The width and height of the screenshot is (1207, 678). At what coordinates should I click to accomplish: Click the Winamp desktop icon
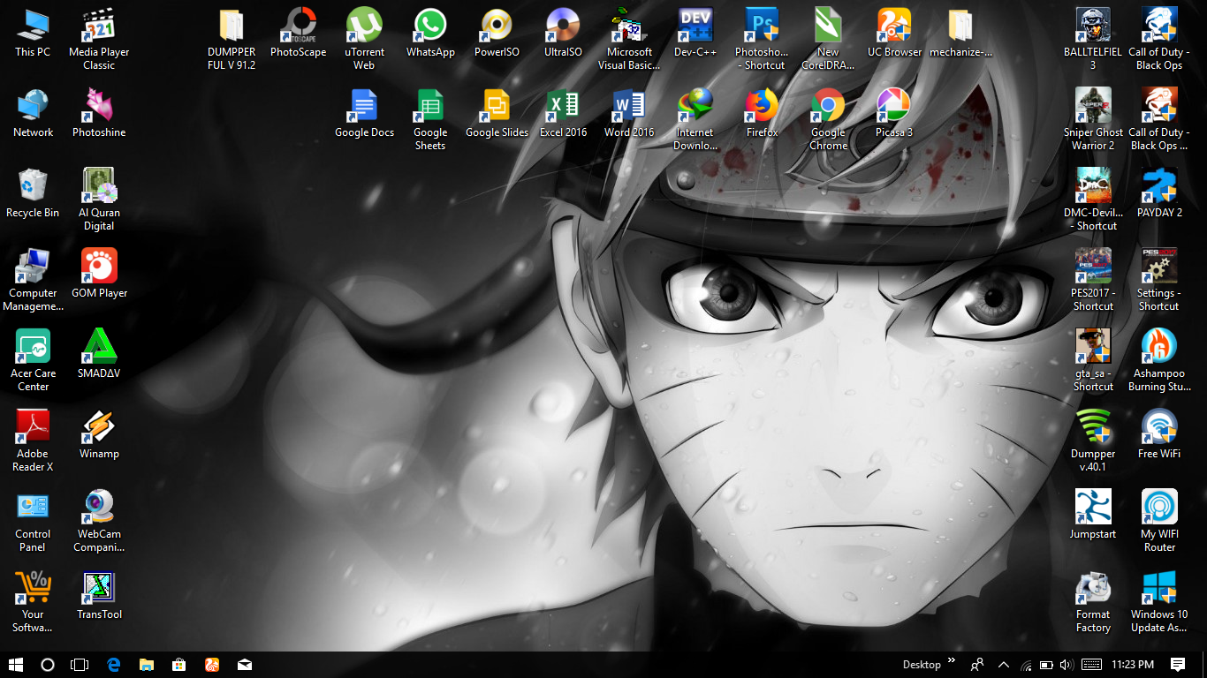(x=99, y=427)
